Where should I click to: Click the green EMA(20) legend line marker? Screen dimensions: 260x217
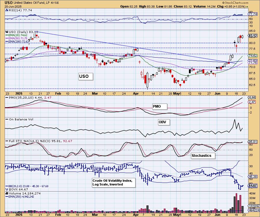[x=7, y=35]
